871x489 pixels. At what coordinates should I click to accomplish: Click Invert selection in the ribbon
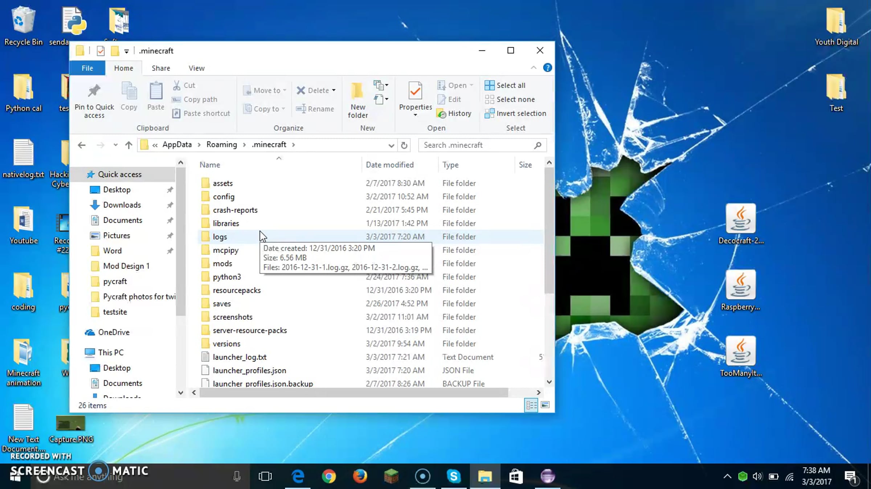(515, 113)
